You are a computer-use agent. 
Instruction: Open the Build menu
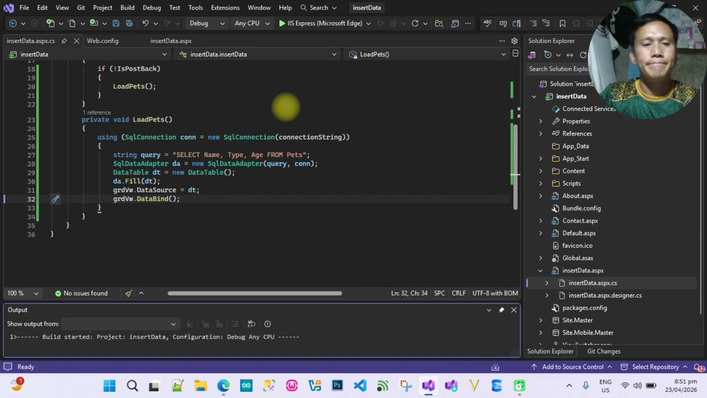tap(127, 8)
